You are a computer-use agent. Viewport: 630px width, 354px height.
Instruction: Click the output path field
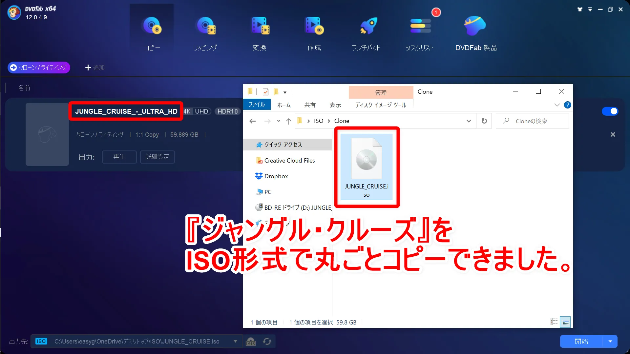137,341
